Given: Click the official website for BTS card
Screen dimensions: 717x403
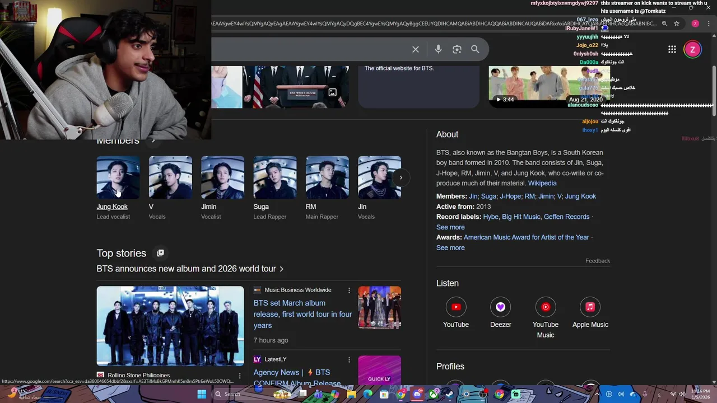Looking at the screenshot, I should (419, 87).
